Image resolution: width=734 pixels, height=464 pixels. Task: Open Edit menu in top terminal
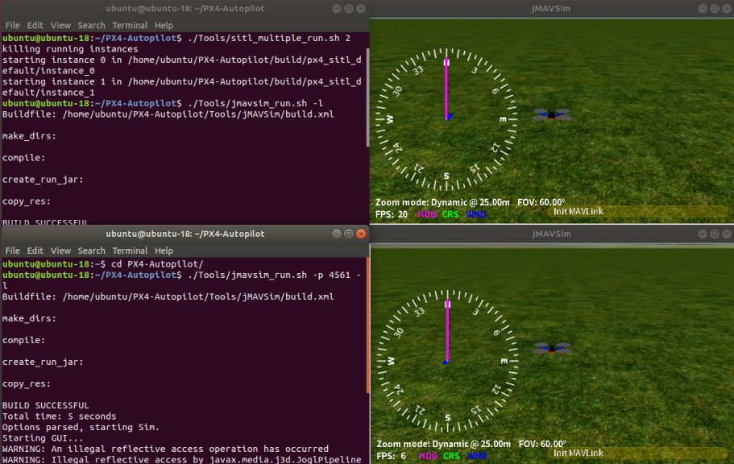pos(35,25)
